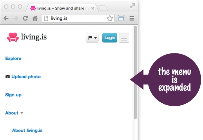203x140 pixels.
Task: Go back with the browser back arrow
Action: tap(6, 18)
